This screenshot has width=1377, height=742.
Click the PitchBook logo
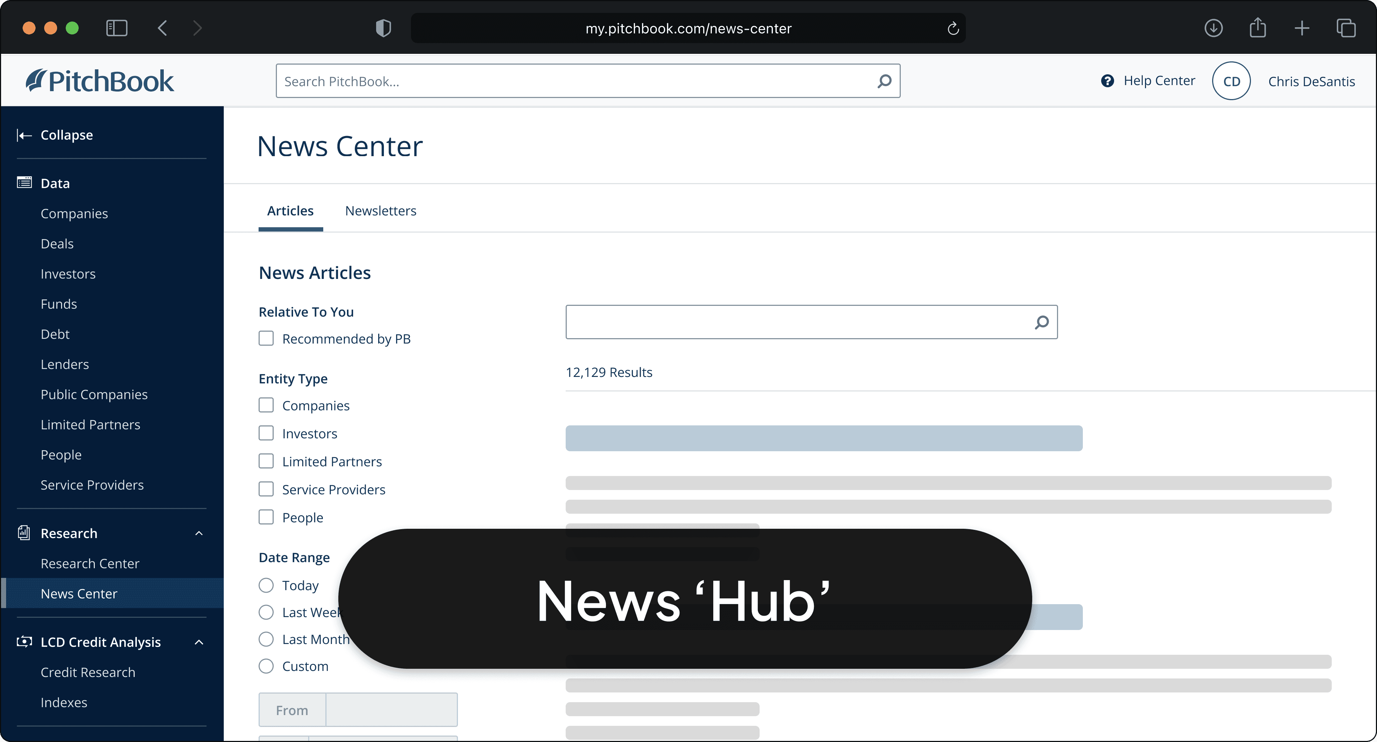100,81
